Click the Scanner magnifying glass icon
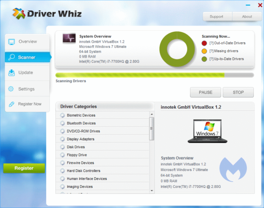 [x=12, y=57]
